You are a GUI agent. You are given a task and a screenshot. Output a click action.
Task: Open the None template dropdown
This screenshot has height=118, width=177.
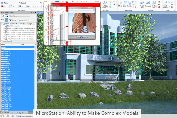(12, 3)
